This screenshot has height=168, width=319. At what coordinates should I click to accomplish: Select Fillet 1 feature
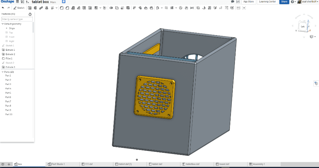click(x=9, y=58)
